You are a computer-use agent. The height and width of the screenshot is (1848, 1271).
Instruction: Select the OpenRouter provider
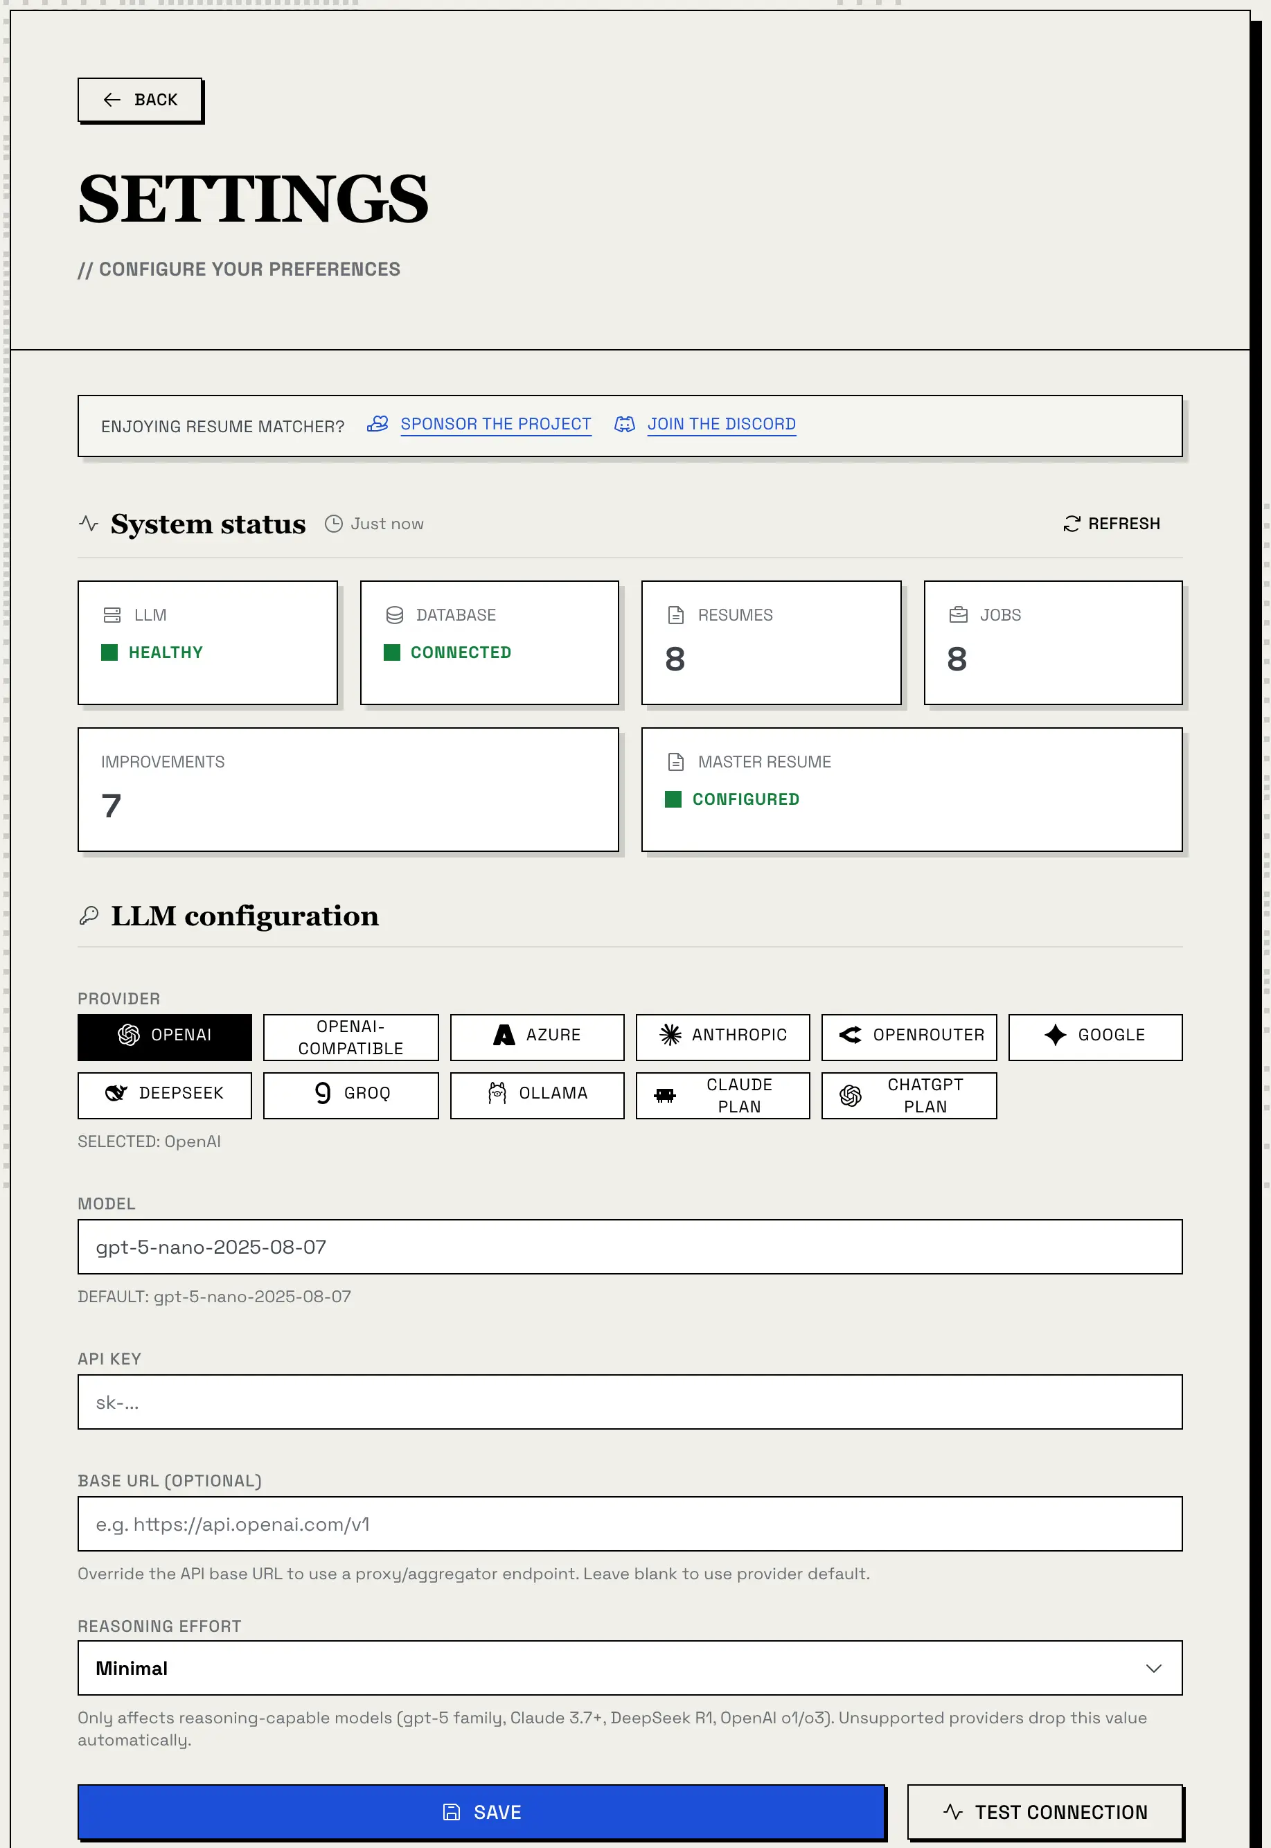pos(909,1038)
